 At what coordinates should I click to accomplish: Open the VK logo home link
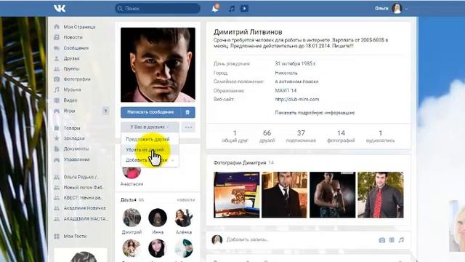click(x=60, y=8)
